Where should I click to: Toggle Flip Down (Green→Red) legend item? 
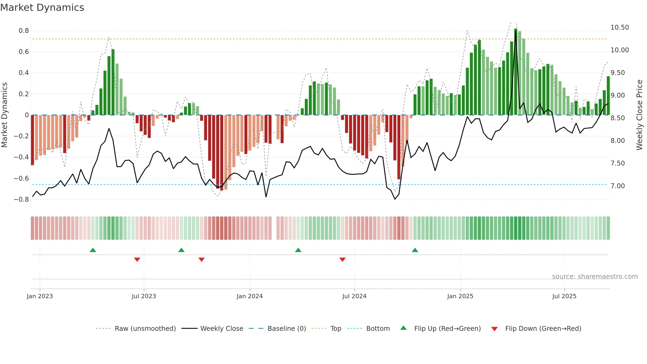point(536,328)
